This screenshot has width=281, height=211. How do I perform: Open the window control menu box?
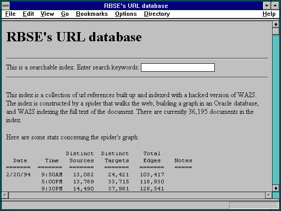point(6,6)
